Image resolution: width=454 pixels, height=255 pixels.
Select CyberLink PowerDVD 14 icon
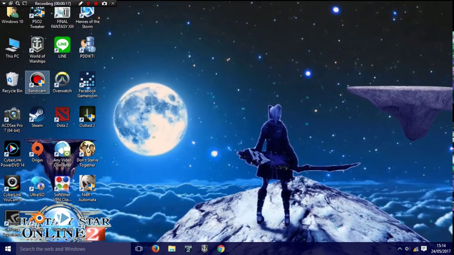[x=12, y=154]
